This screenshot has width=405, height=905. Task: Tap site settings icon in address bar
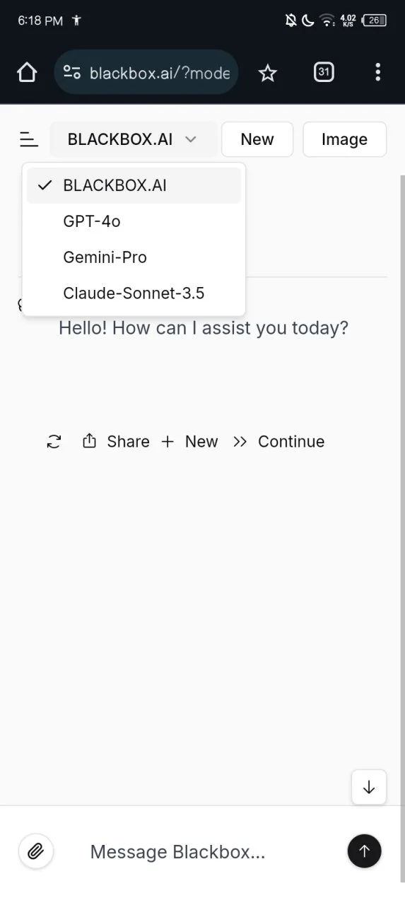pos(72,72)
